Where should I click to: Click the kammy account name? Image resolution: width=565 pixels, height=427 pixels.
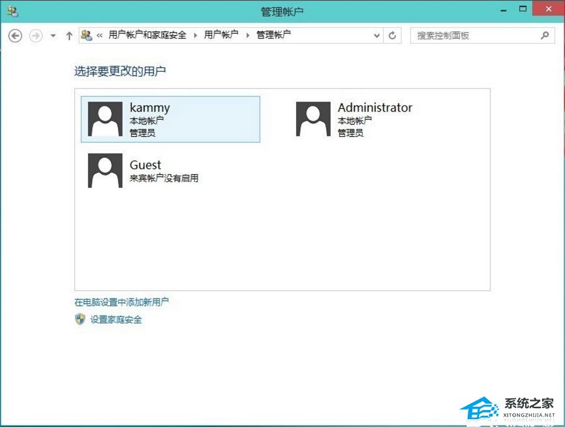149,108
